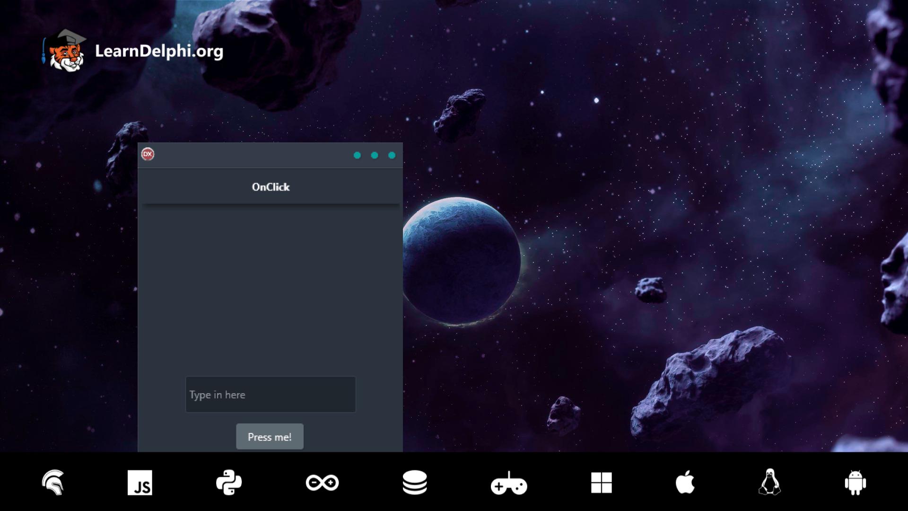Select the Windows logo icon
Image resolution: width=908 pixels, height=511 pixels.
click(601, 483)
